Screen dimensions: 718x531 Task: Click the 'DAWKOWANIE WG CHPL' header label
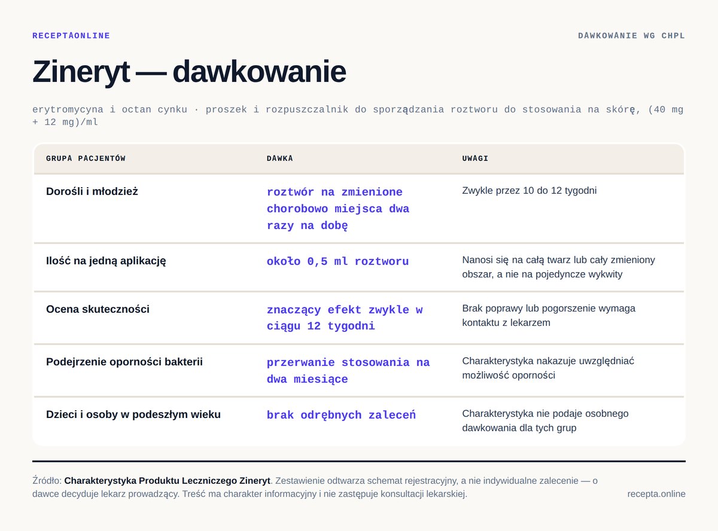[631, 36]
